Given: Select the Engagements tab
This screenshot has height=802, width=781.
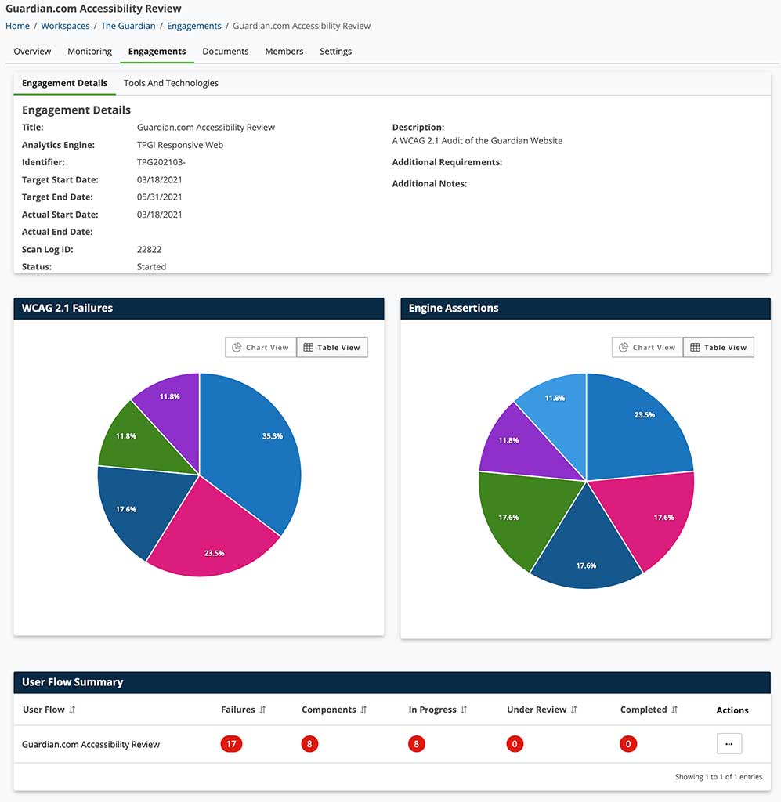Looking at the screenshot, I should coord(157,51).
